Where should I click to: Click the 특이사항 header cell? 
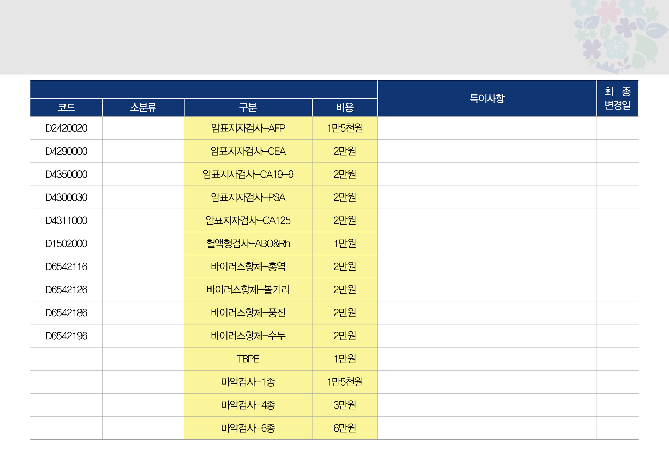pyautogui.click(x=487, y=99)
